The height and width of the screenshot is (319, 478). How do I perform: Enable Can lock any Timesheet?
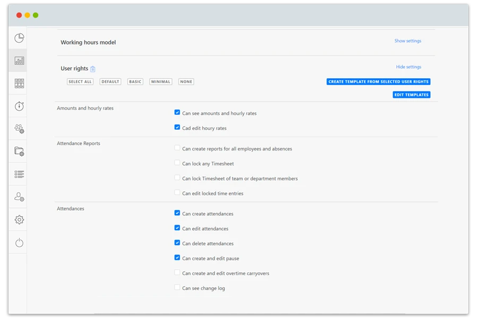[x=177, y=164]
